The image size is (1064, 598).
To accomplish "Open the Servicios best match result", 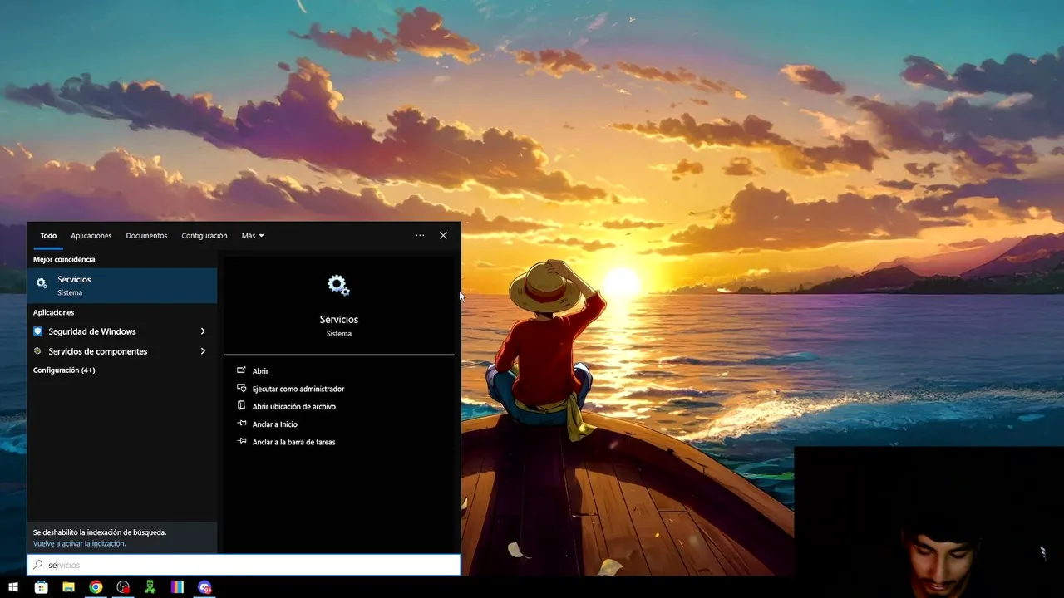I will (x=122, y=285).
